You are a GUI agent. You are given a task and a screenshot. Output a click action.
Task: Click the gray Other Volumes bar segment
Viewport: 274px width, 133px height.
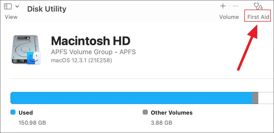tap(255, 98)
